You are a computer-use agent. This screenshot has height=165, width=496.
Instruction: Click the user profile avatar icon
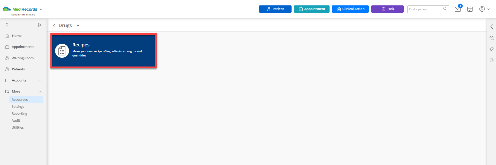coord(482,9)
